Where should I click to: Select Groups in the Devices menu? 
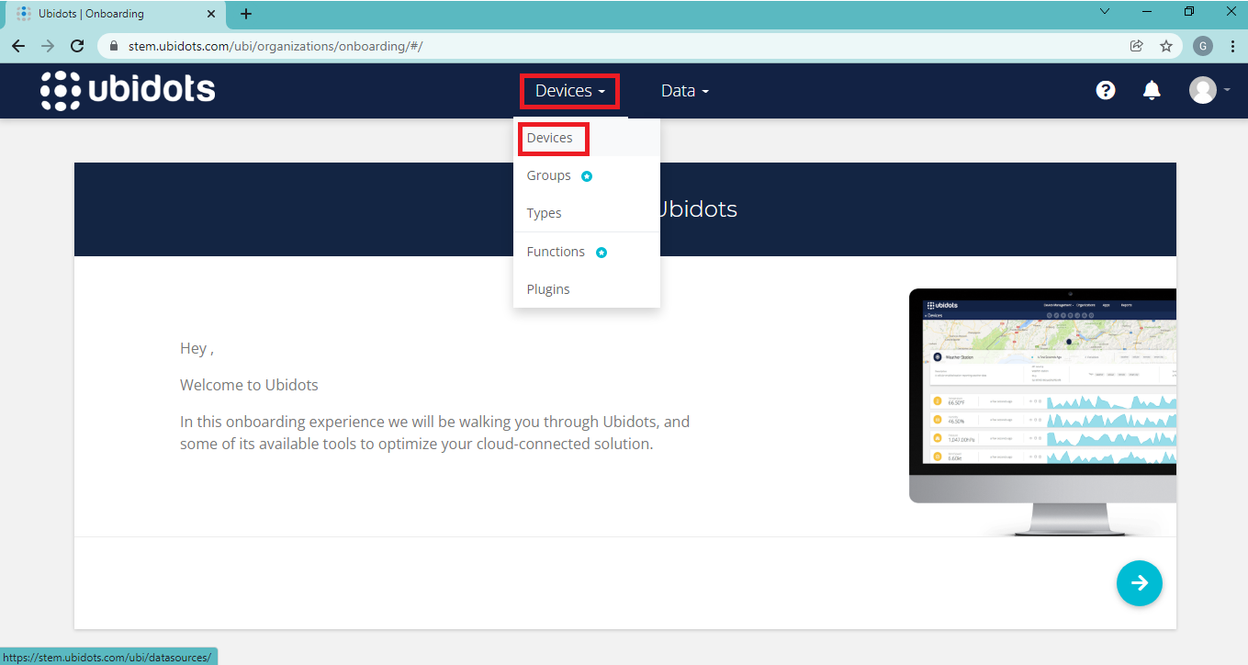point(549,175)
